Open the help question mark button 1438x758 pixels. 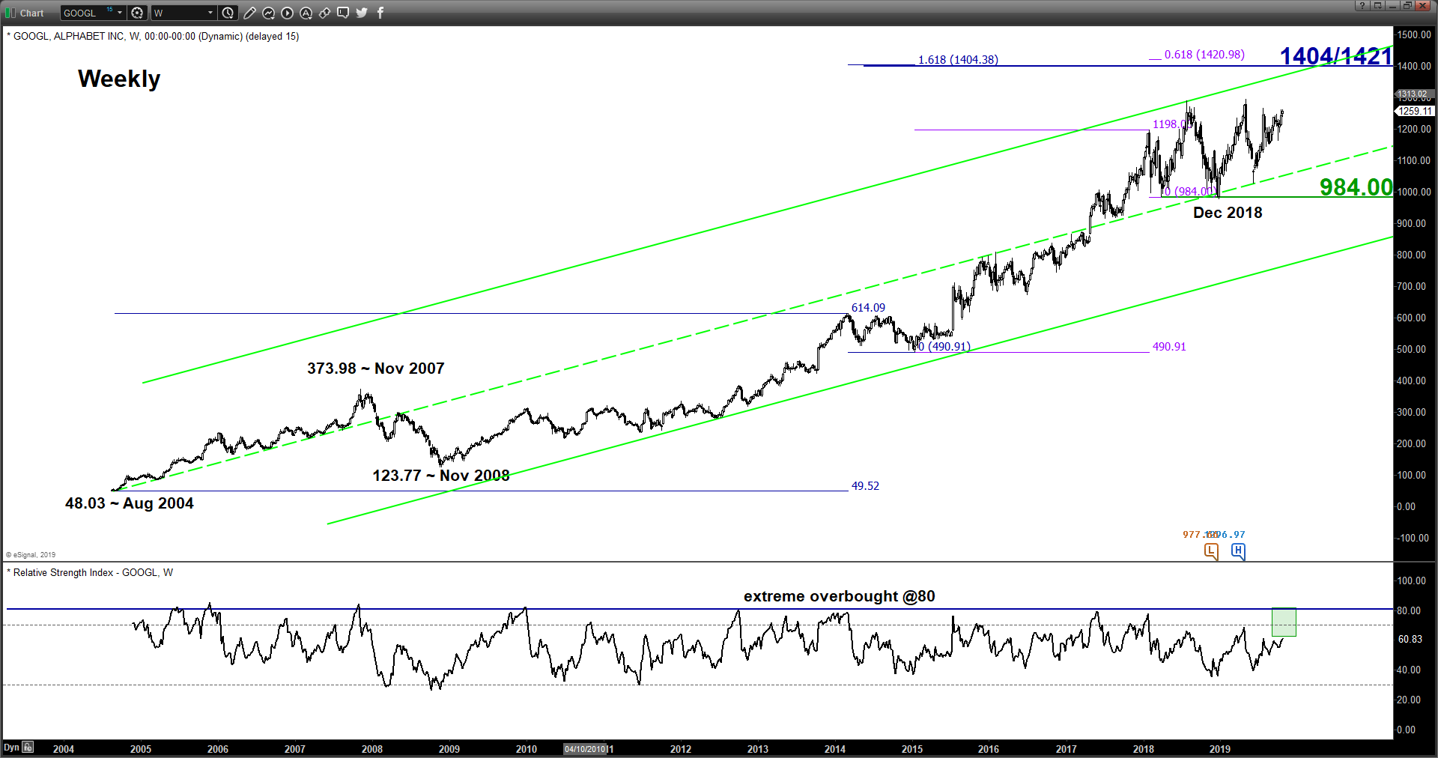point(1363,5)
